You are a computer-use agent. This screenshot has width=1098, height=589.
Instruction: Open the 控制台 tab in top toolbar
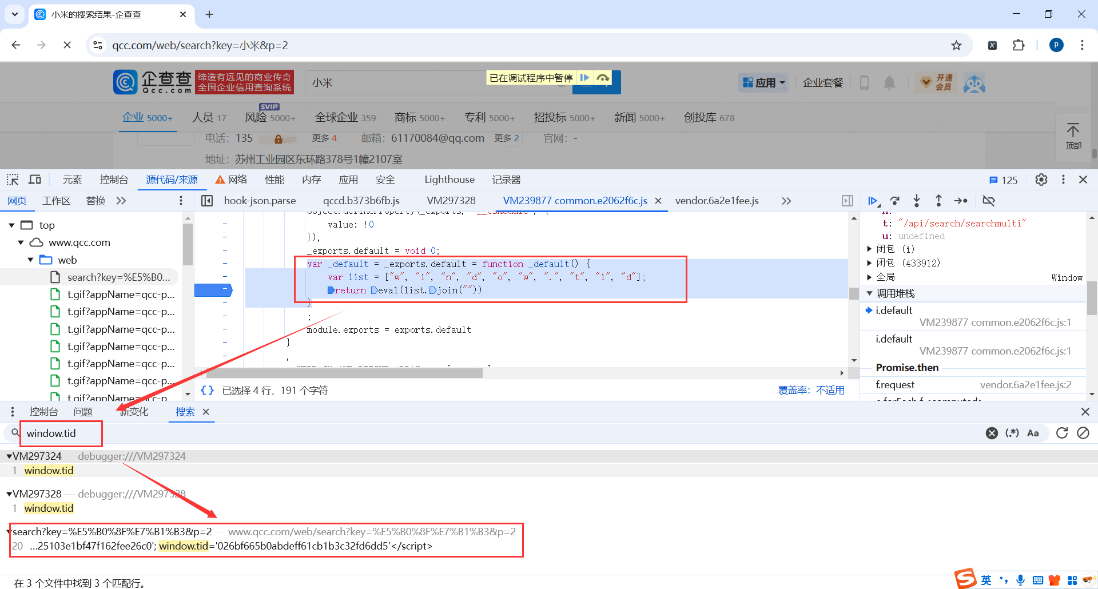[114, 180]
